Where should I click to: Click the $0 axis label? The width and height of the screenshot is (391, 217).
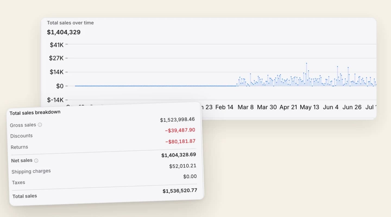(60, 86)
